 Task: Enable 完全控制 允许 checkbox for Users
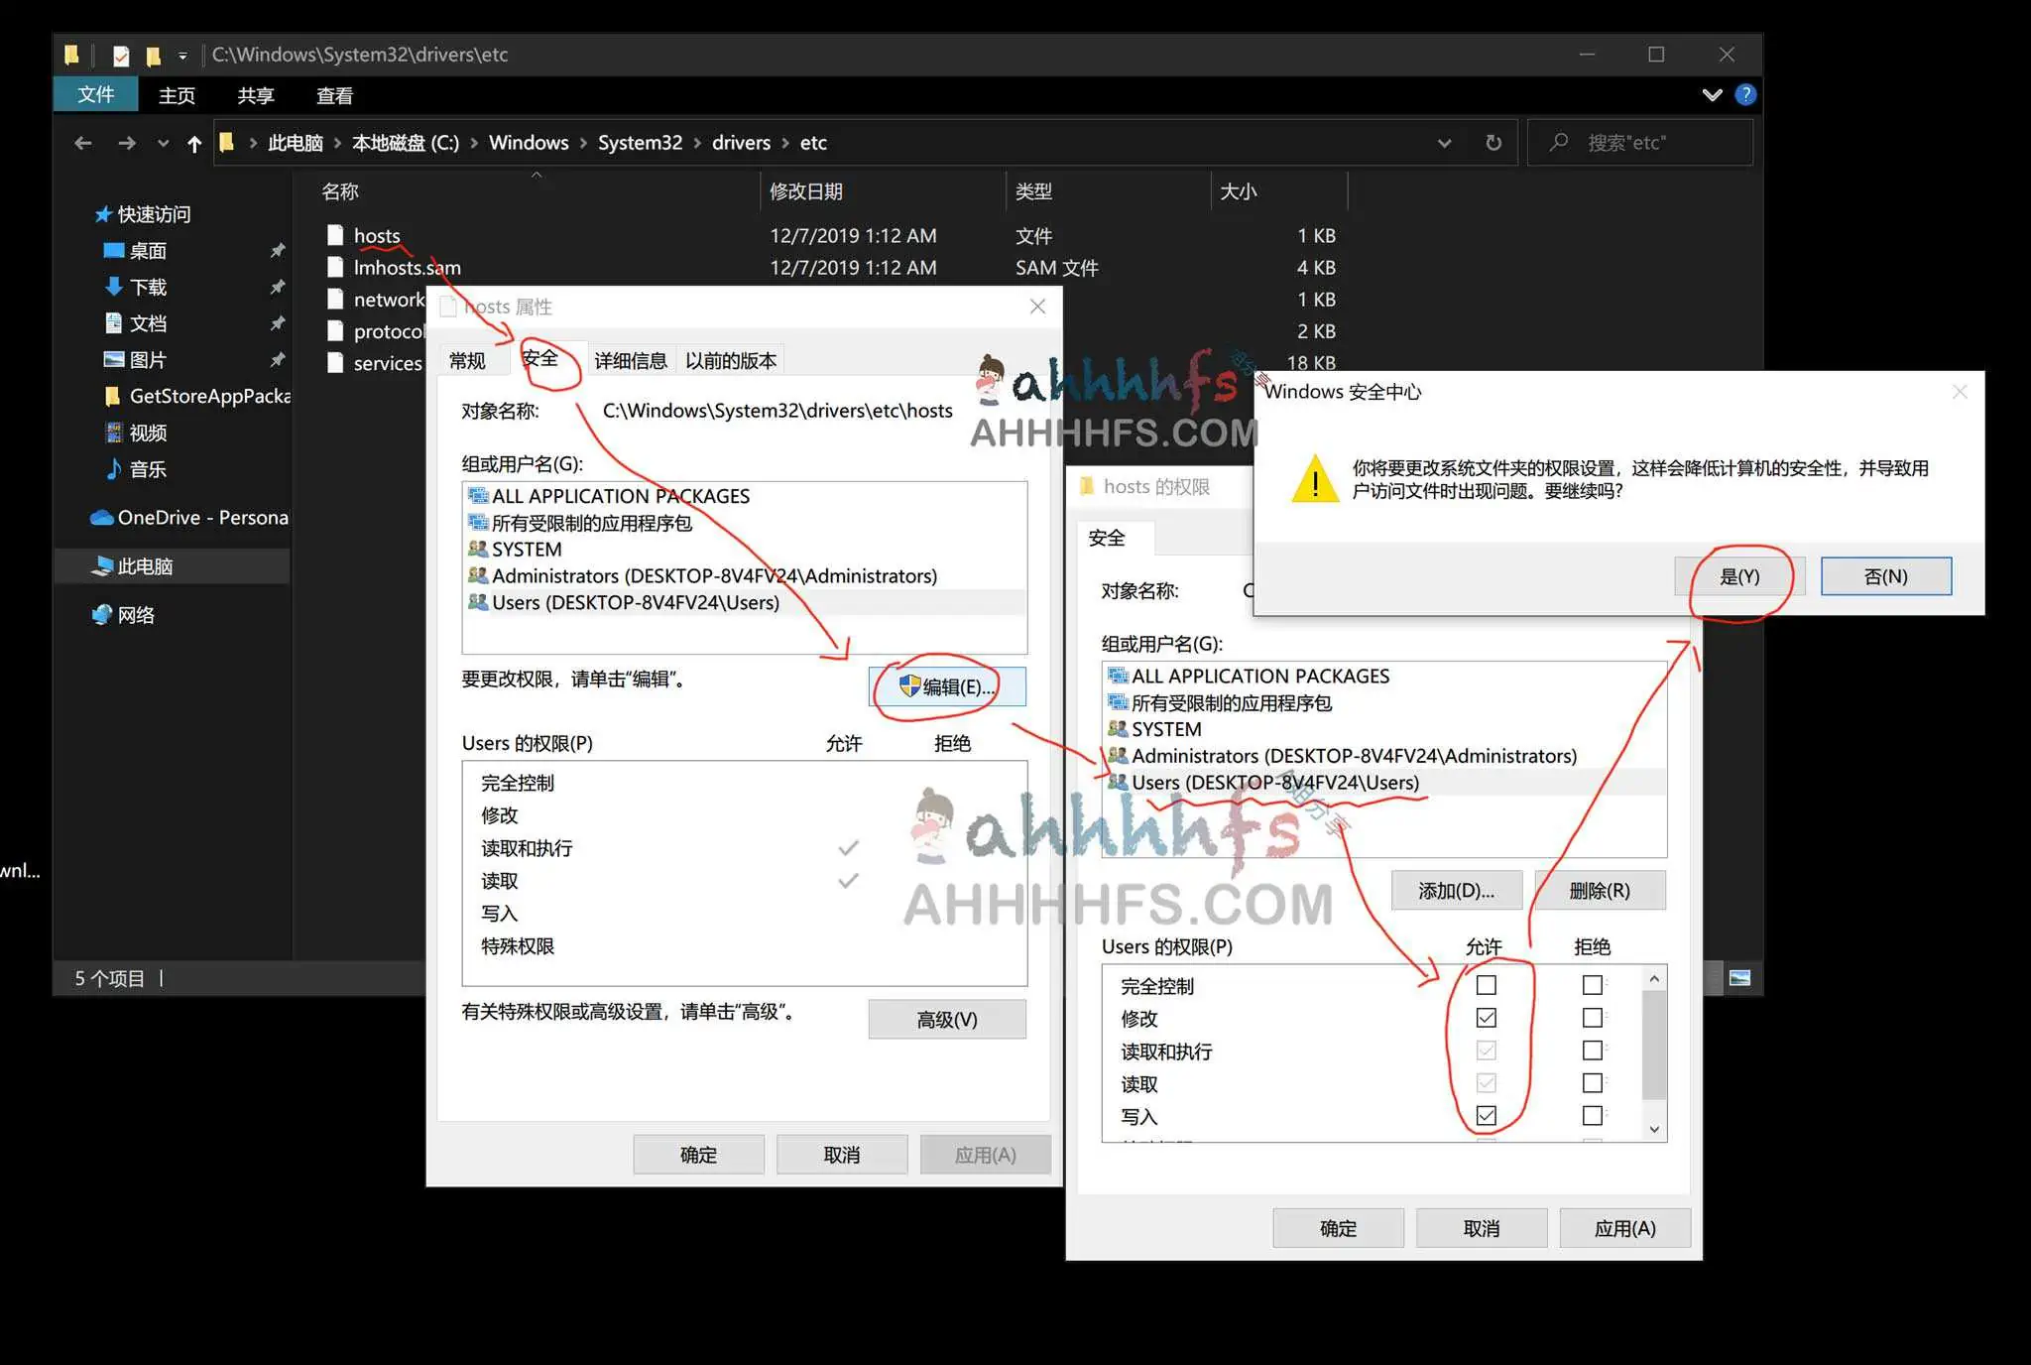point(1487,984)
